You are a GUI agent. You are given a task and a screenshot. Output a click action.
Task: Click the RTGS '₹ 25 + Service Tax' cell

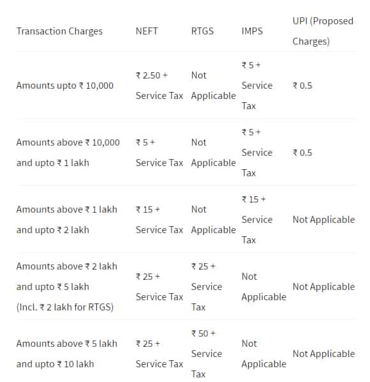click(x=207, y=287)
